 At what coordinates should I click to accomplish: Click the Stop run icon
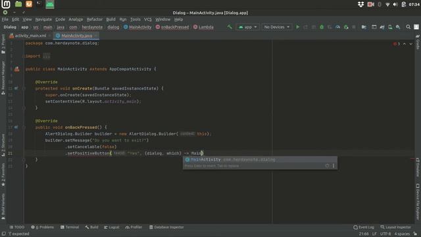[x=354, y=27]
